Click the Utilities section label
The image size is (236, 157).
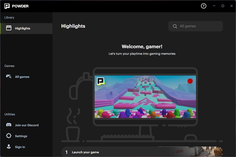10,114
